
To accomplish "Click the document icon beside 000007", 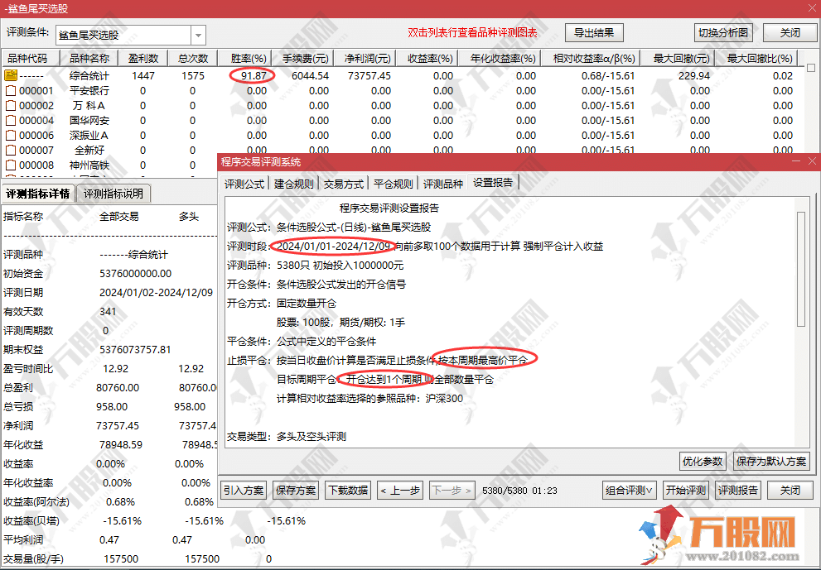I will coord(11,150).
